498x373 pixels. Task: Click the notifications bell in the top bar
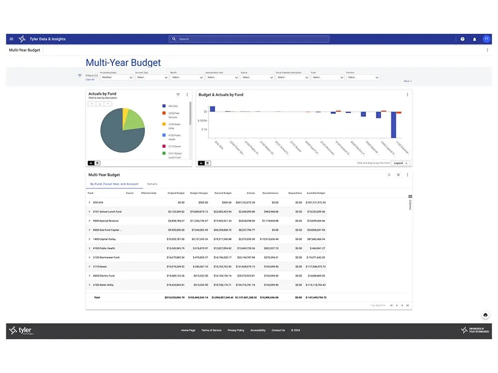pos(474,39)
